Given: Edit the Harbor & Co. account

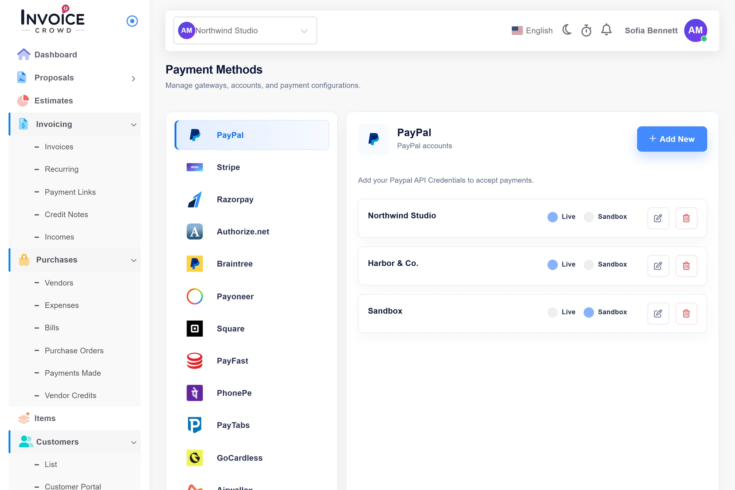Looking at the screenshot, I should point(658,266).
